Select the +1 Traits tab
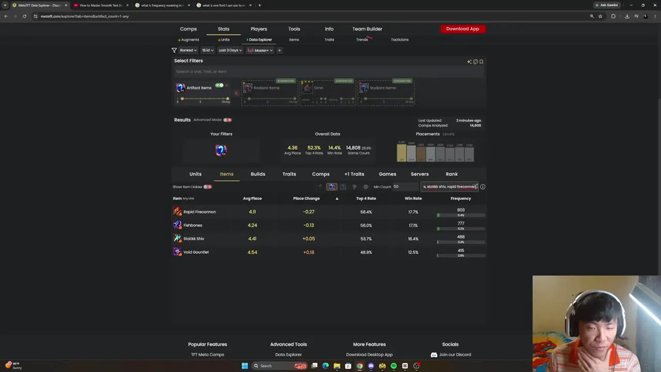The height and width of the screenshot is (372, 661). [x=354, y=174]
